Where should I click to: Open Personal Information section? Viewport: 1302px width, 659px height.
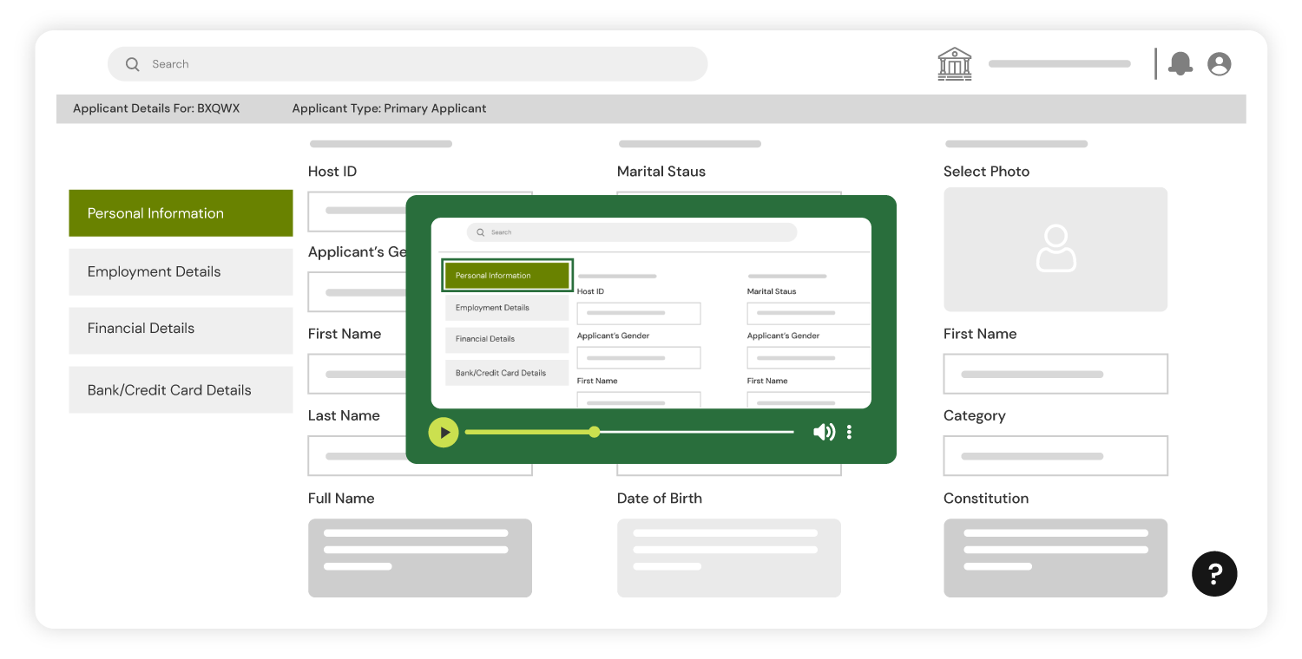[x=181, y=213]
